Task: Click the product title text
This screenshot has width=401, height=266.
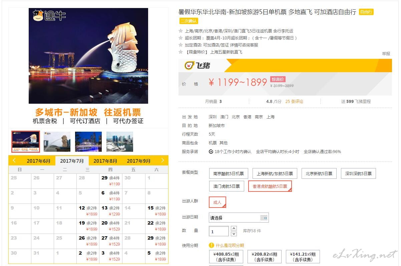Action: 267,12
